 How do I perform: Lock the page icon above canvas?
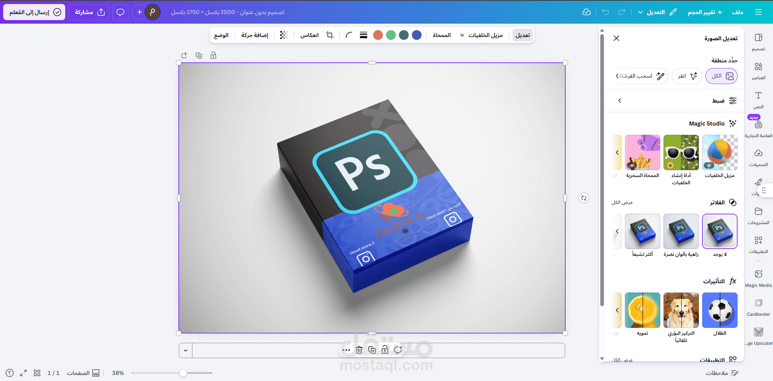coord(213,56)
